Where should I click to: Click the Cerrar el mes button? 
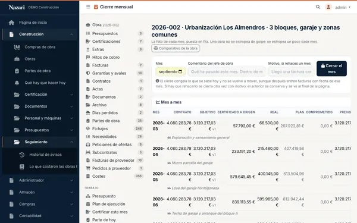332,69
